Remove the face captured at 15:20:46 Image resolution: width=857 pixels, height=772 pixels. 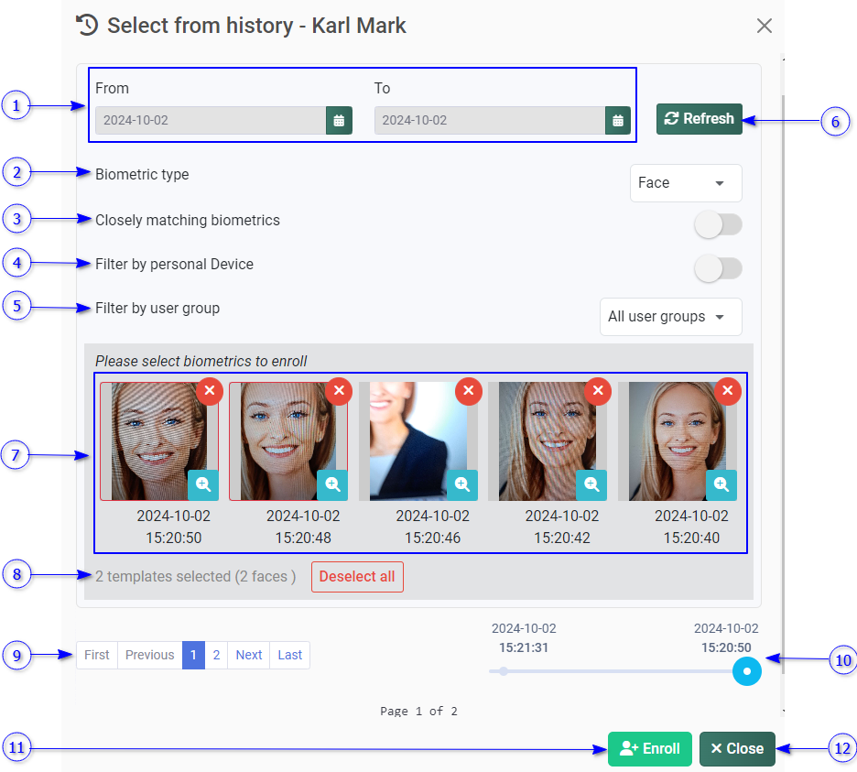[469, 391]
